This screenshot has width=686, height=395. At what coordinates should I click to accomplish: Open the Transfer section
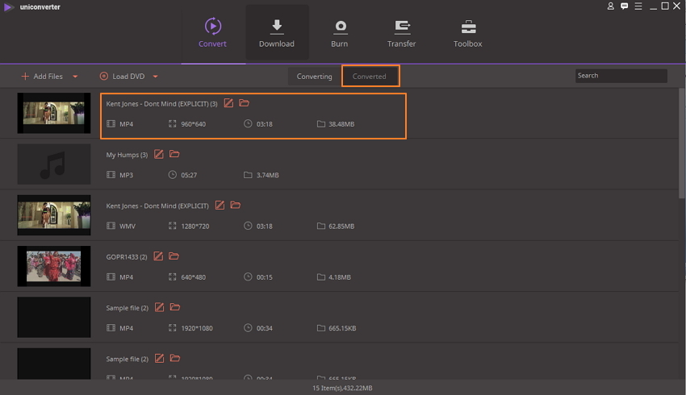point(402,33)
